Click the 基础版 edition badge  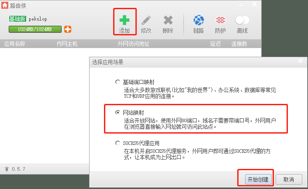click(x=17, y=19)
